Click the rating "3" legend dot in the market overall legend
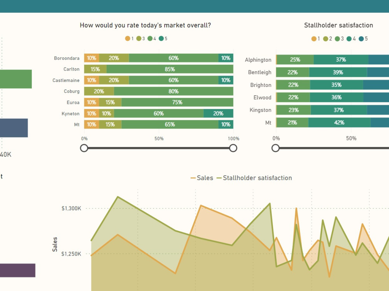This screenshot has width=389, height=291. (138, 38)
